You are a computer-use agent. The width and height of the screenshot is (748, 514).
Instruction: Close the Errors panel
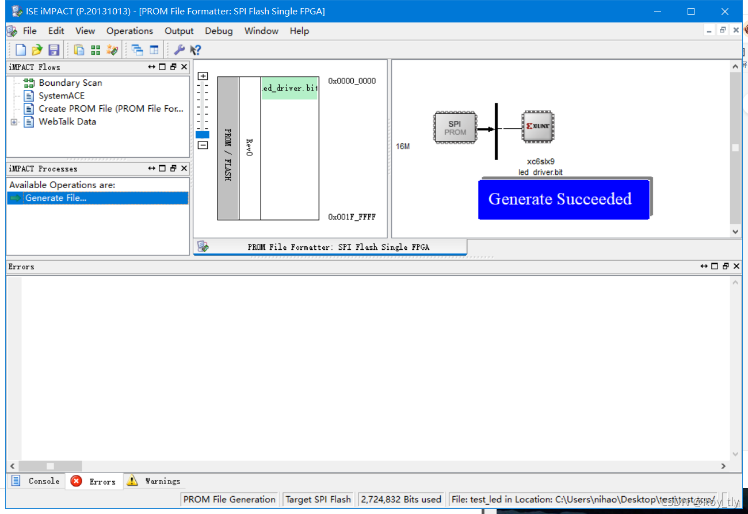pyautogui.click(x=736, y=266)
